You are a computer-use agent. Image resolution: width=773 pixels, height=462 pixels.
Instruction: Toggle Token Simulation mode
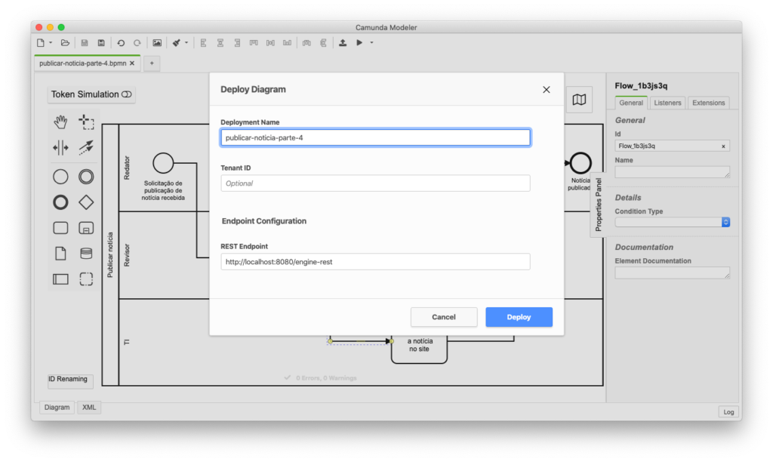coord(91,94)
